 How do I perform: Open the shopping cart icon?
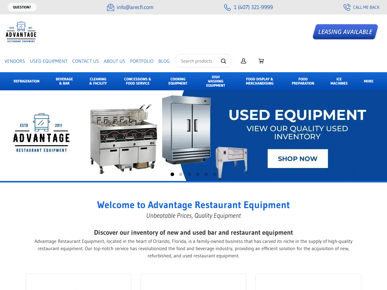pos(262,61)
